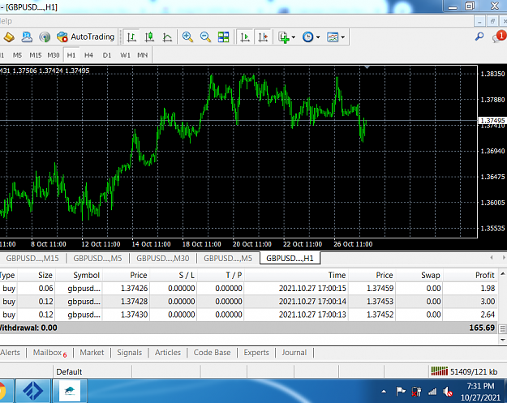Click the total profit value 165.69
The image size is (507, 403).
(482, 328)
